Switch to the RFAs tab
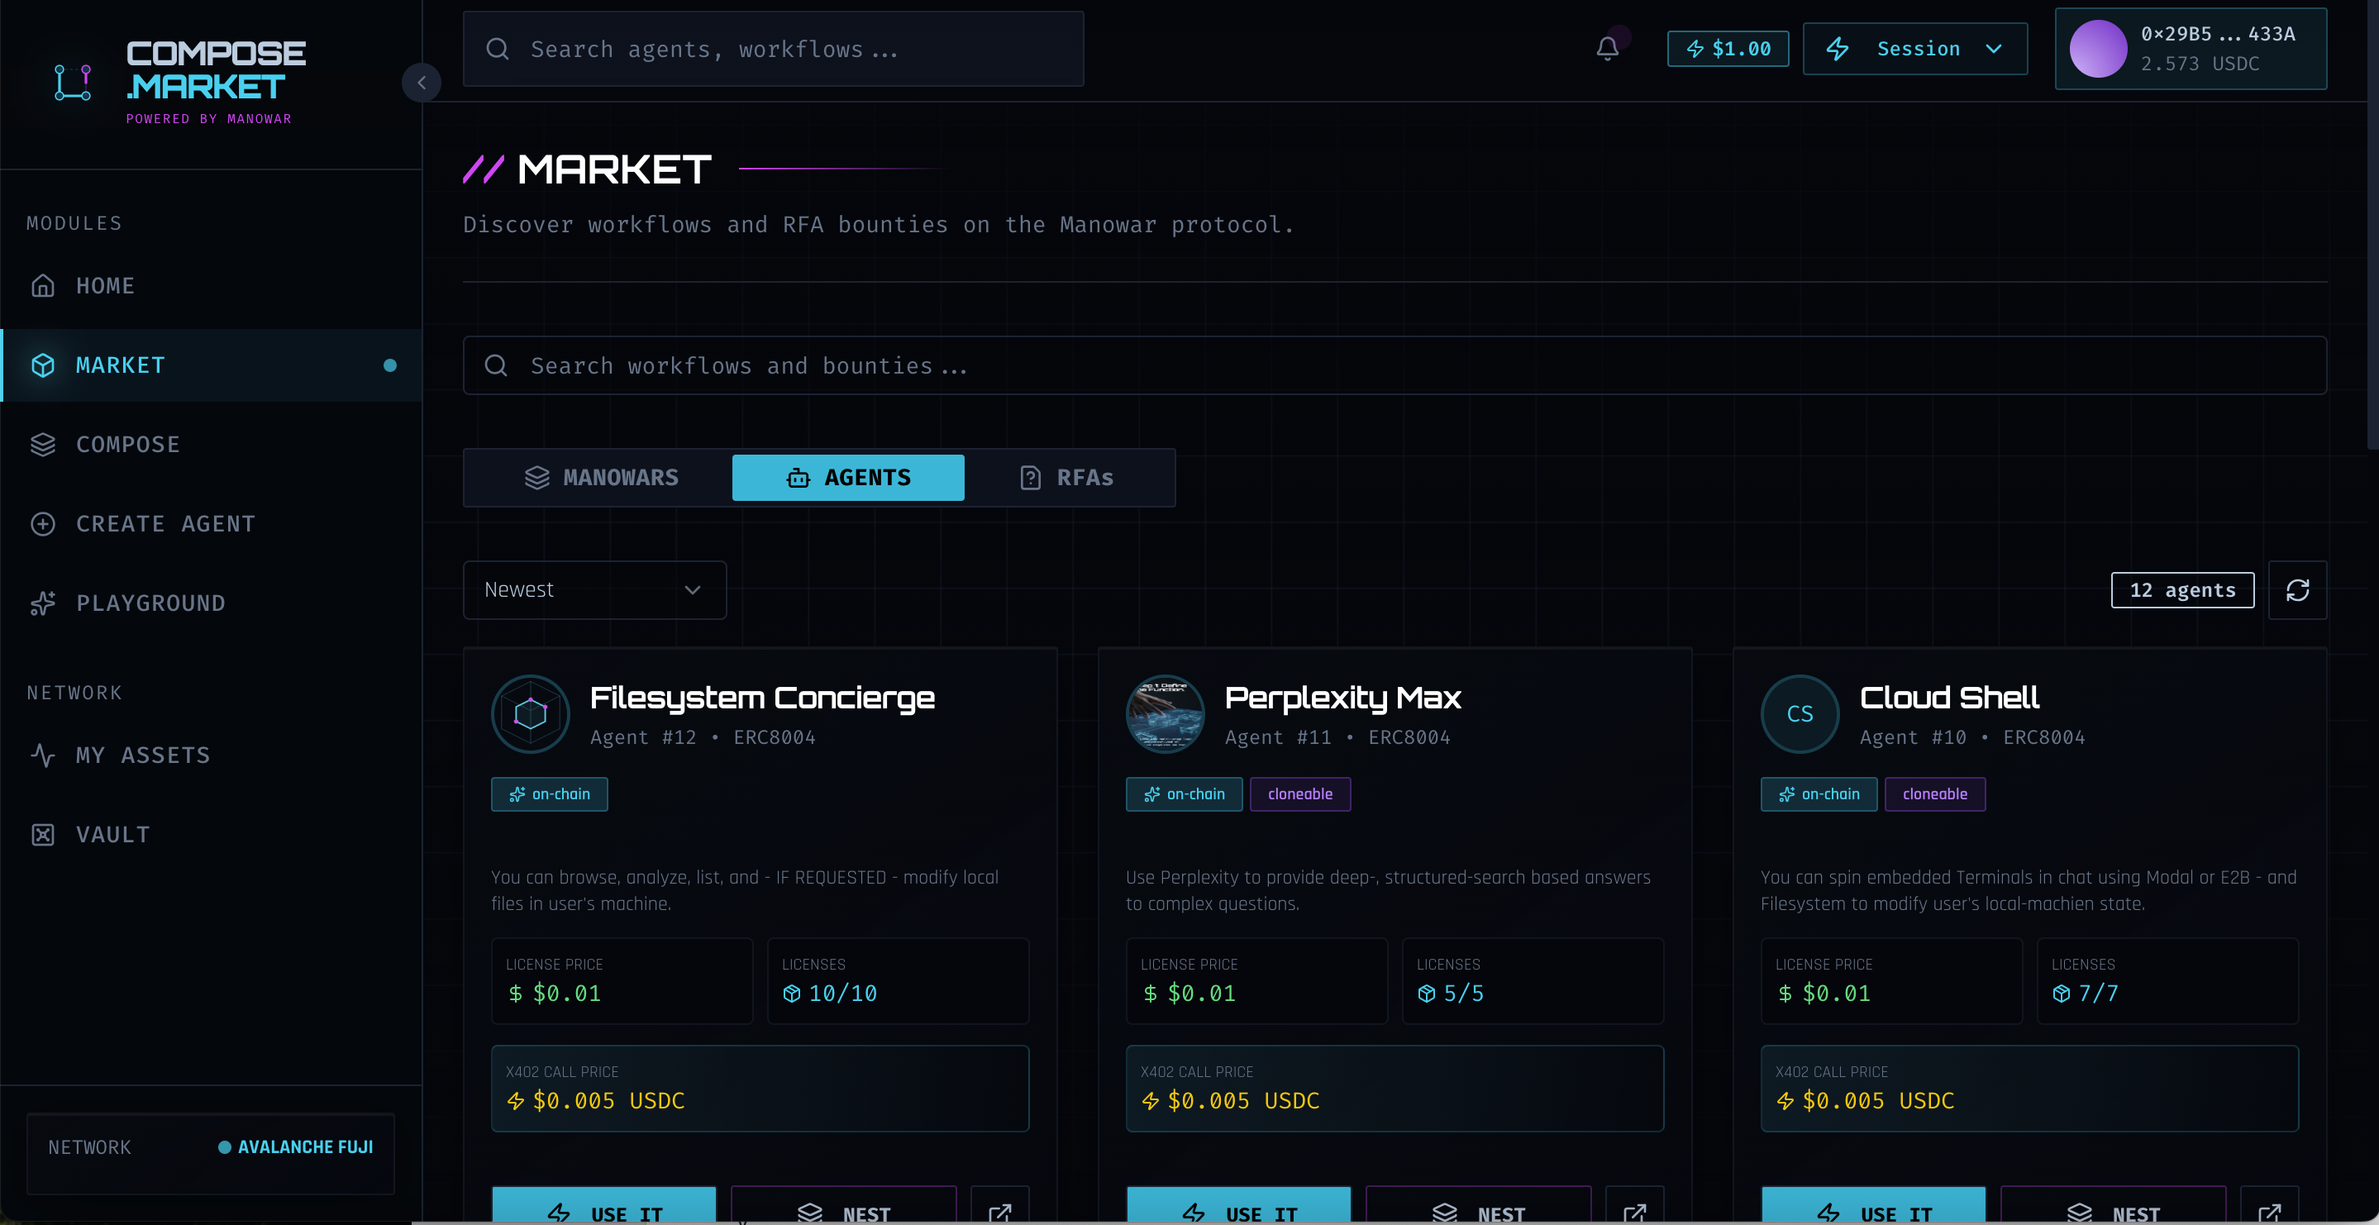Screen dimensions: 2379x1225 click(x=1066, y=478)
